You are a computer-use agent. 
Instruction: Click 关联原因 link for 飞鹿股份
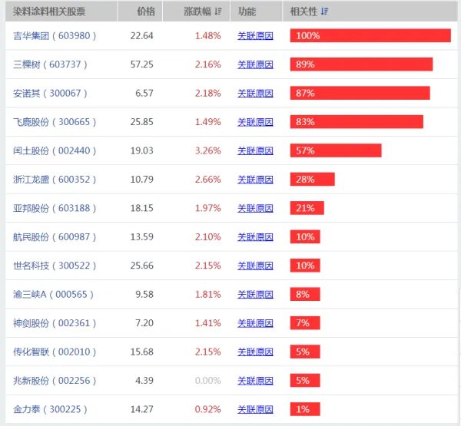[x=255, y=122]
